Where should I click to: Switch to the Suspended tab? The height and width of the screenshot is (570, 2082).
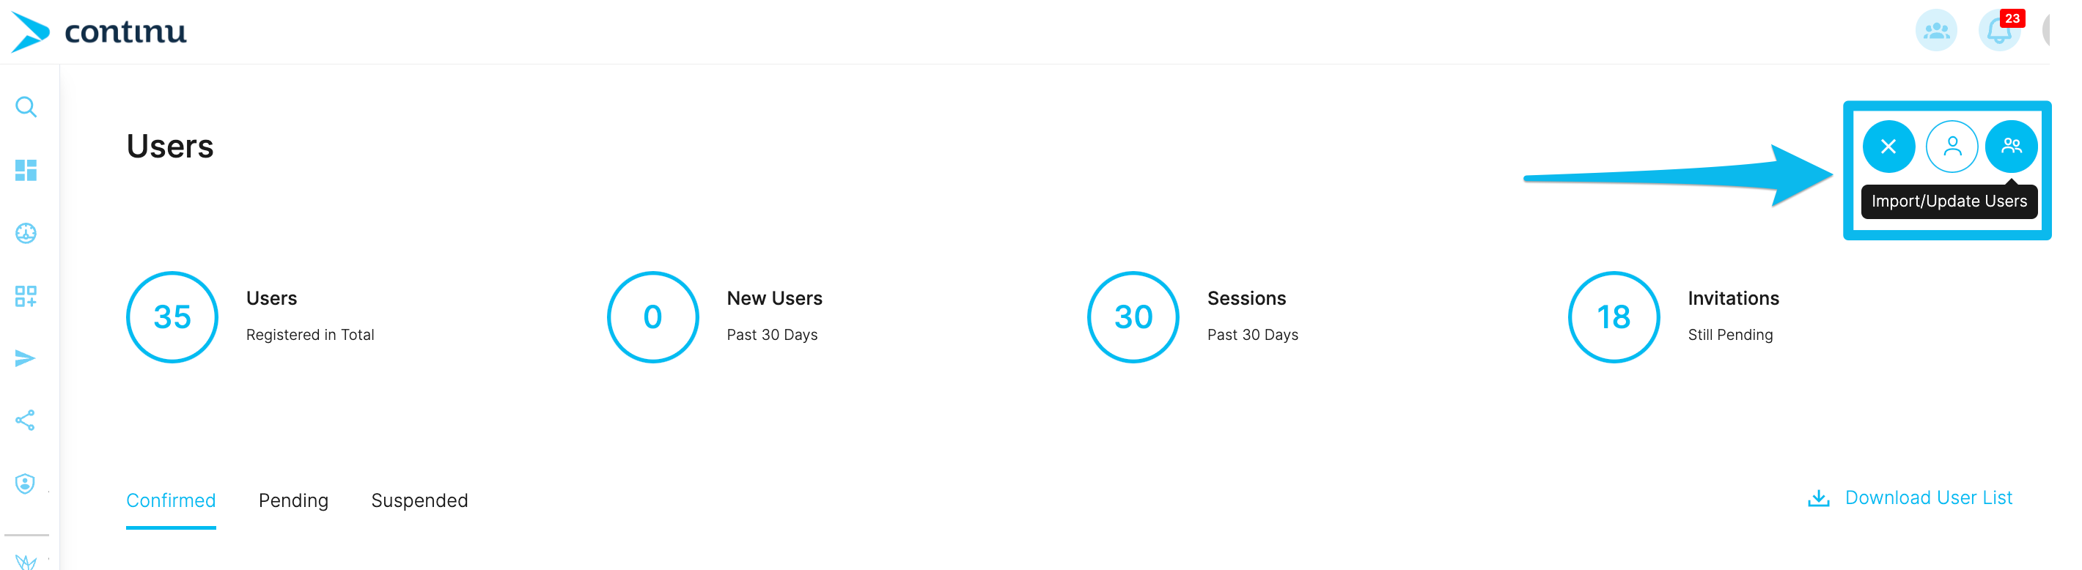point(419,500)
